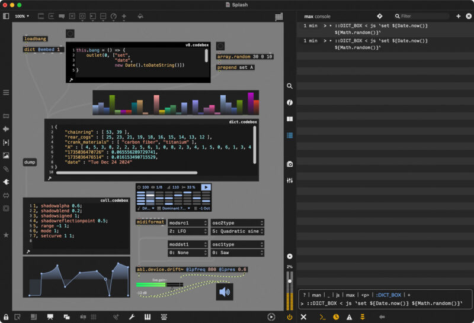Select the 'js' shortcut in console bar

tap(338, 295)
